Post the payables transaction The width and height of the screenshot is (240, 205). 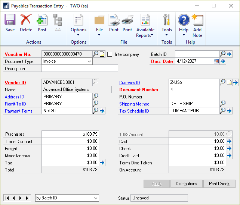pyautogui.click(x=42, y=23)
